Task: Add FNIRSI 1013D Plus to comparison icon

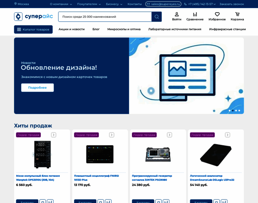Action: click(108, 201)
